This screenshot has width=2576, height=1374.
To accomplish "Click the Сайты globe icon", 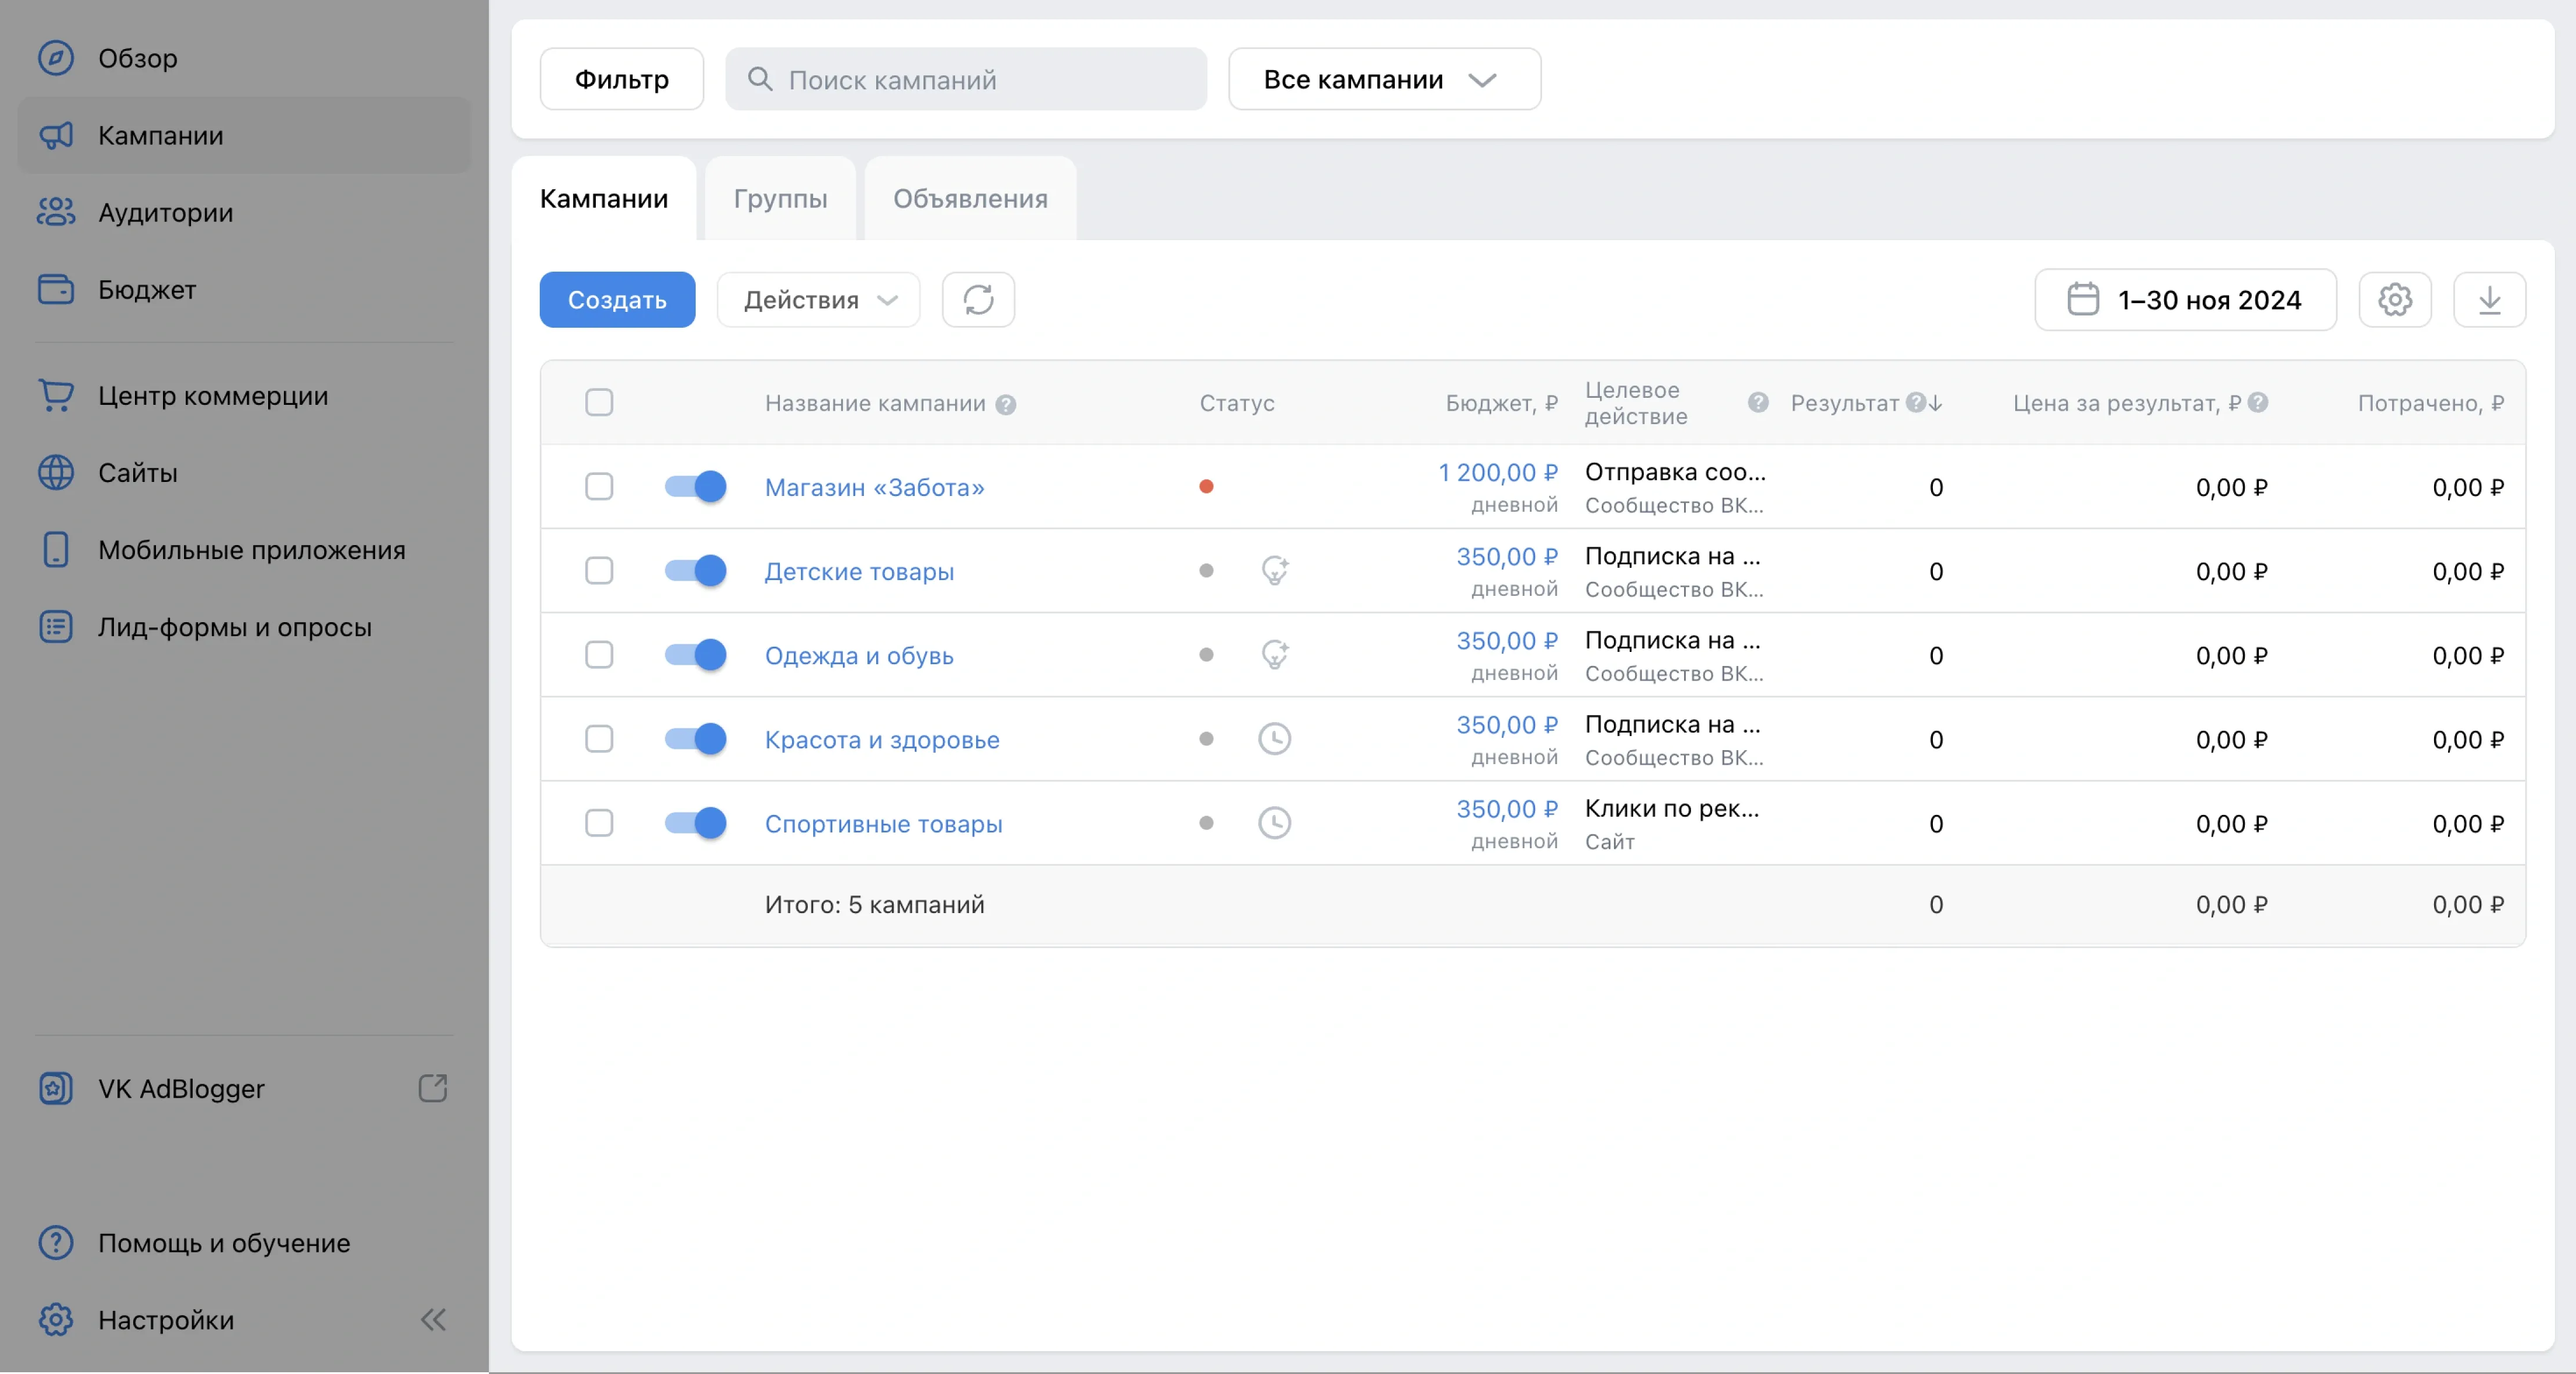I will pos(56,472).
